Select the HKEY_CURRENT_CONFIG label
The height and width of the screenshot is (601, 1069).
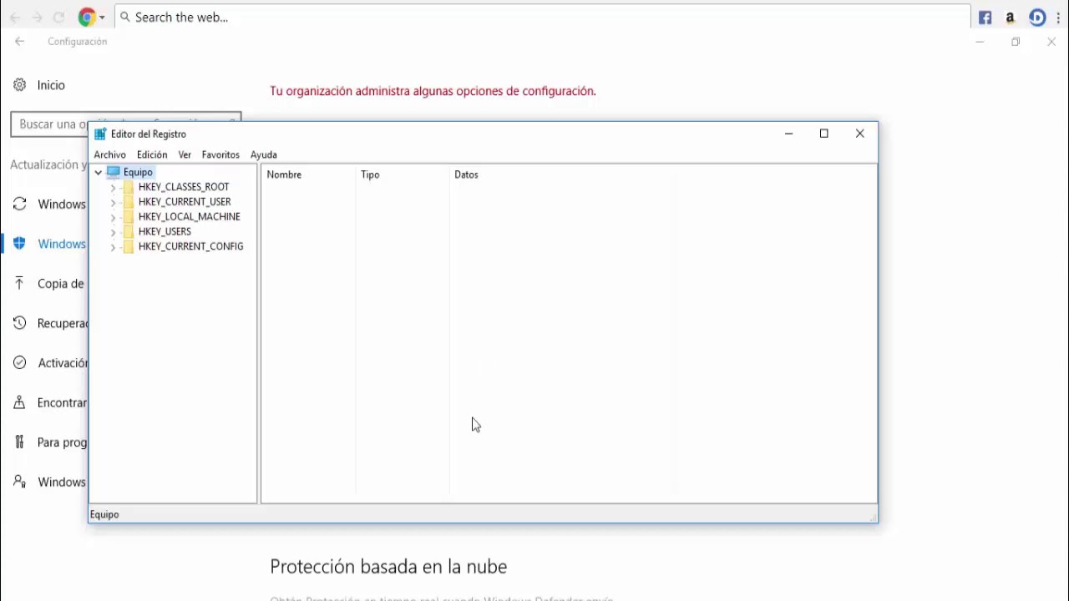point(191,247)
